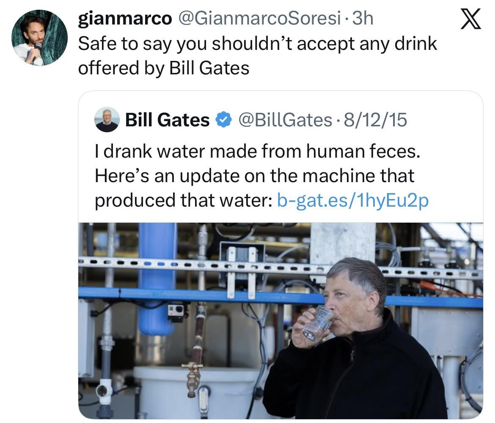Click the 8/12/15 post date
The width and height of the screenshot is (495, 423).
click(x=375, y=120)
